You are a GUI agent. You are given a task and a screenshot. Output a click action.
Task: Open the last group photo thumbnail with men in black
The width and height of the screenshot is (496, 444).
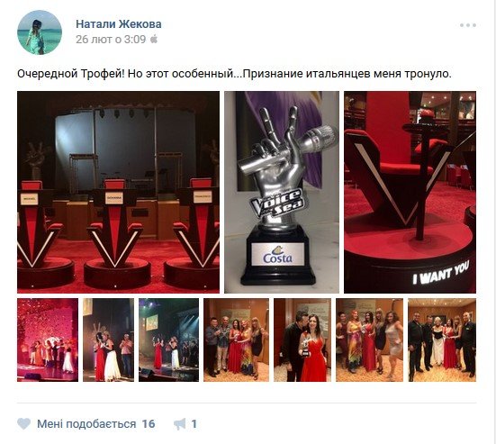point(442,340)
